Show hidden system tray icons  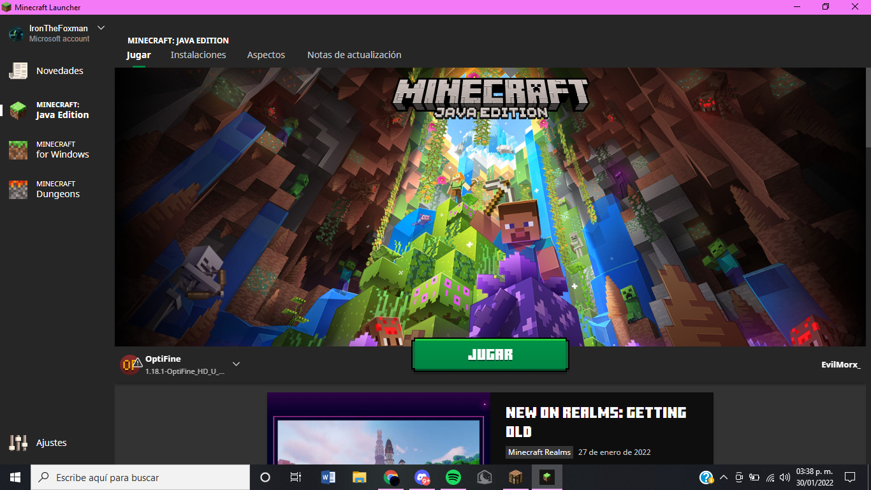724,477
